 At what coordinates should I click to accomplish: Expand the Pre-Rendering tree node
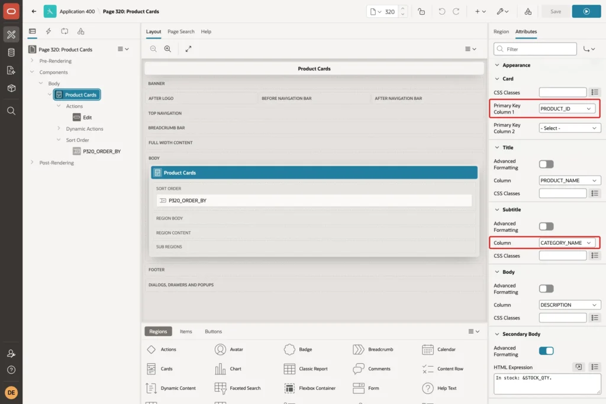[x=32, y=61]
